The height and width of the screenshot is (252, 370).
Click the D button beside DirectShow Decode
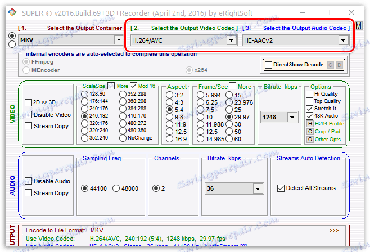339,65
